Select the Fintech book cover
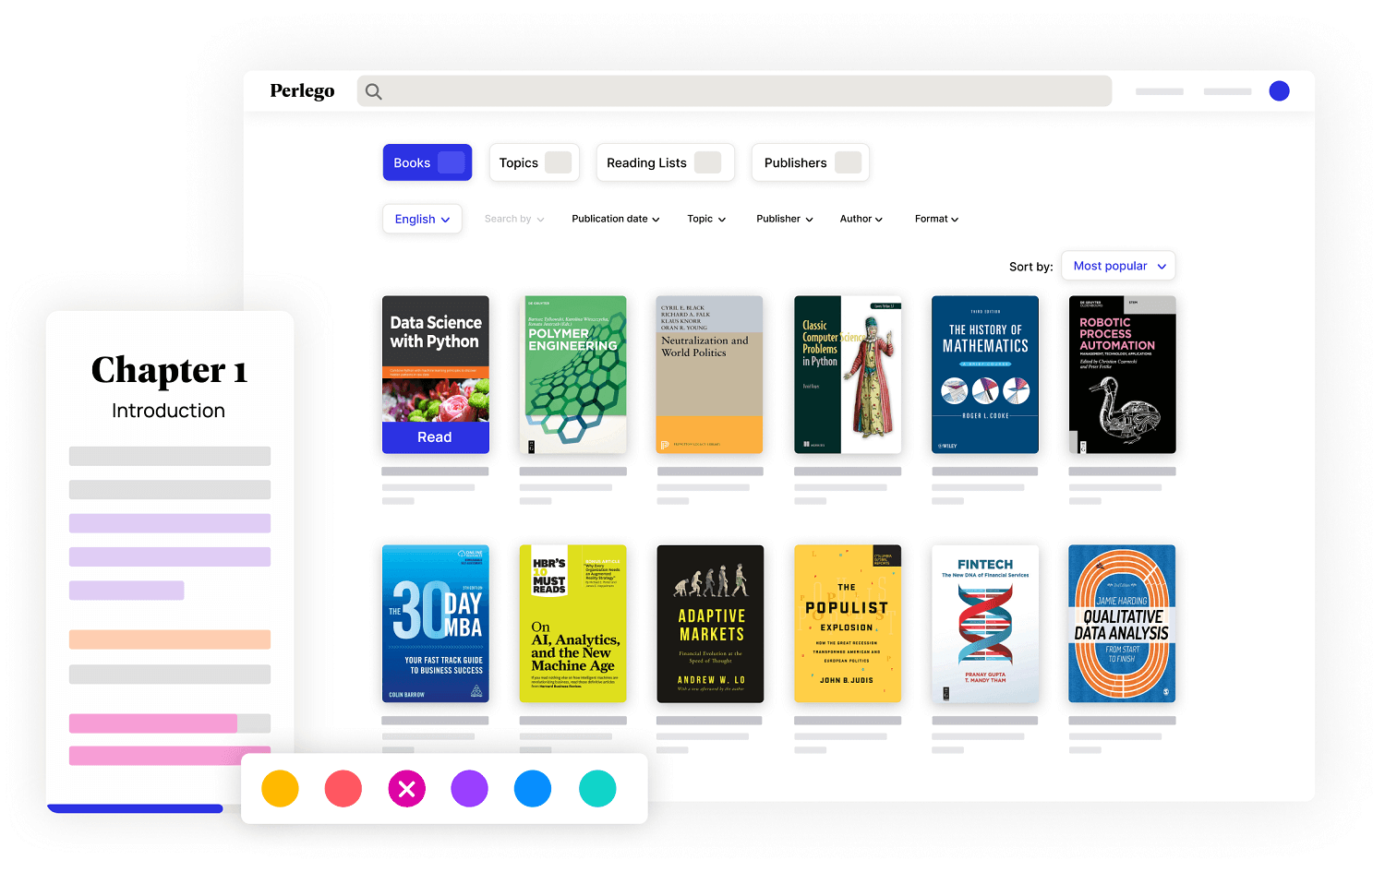The image size is (1385, 872). point(985,624)
